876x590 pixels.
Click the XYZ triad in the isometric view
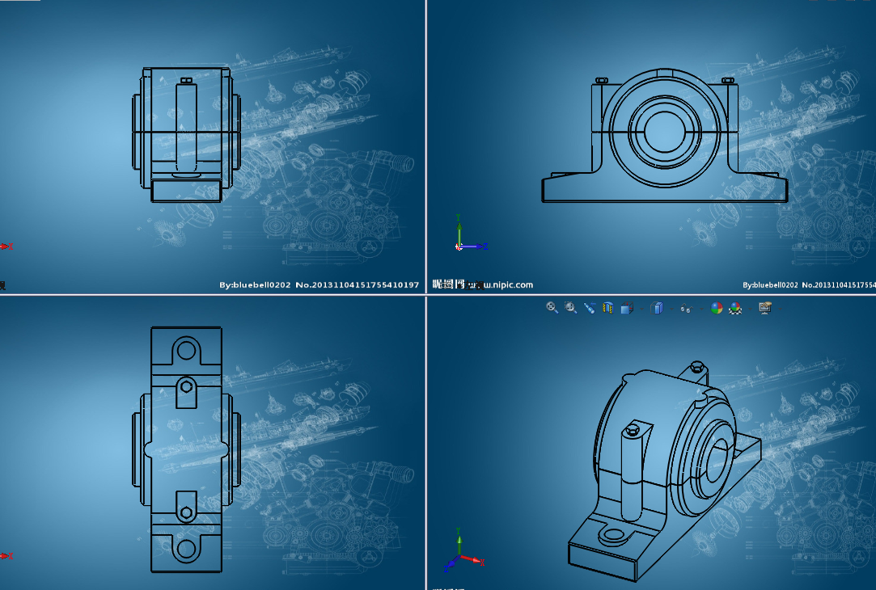(463, 550)
